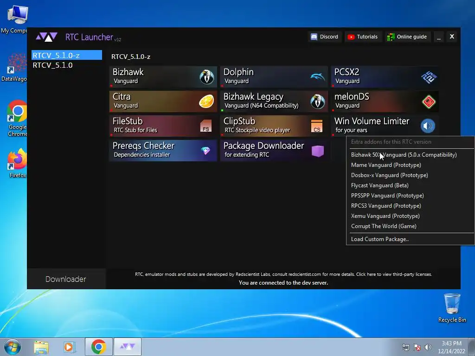Image resolution: width=475 pixels, height=356 pixels.
Task: Open the Downloader button
Action: click(x=66, y=279)
